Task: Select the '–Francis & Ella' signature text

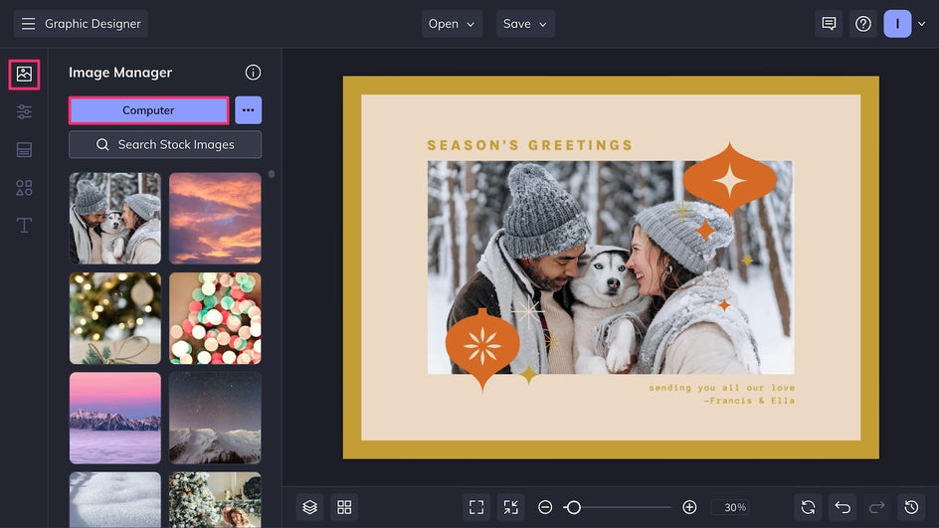Action: pyautogui.click(x=749, y=401)
